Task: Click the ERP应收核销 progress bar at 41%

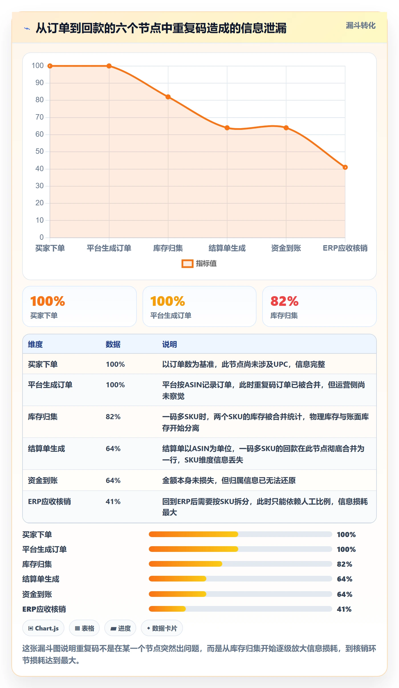Action: click(240, 609)
